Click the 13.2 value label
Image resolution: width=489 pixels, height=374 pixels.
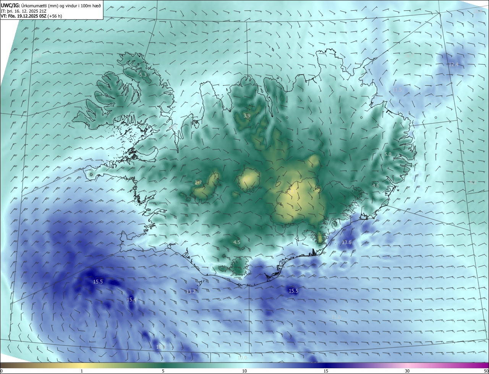tap(191, 291)
